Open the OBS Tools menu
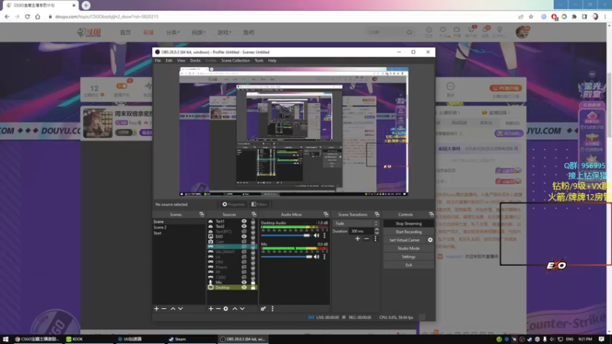 tap(259, 60)
